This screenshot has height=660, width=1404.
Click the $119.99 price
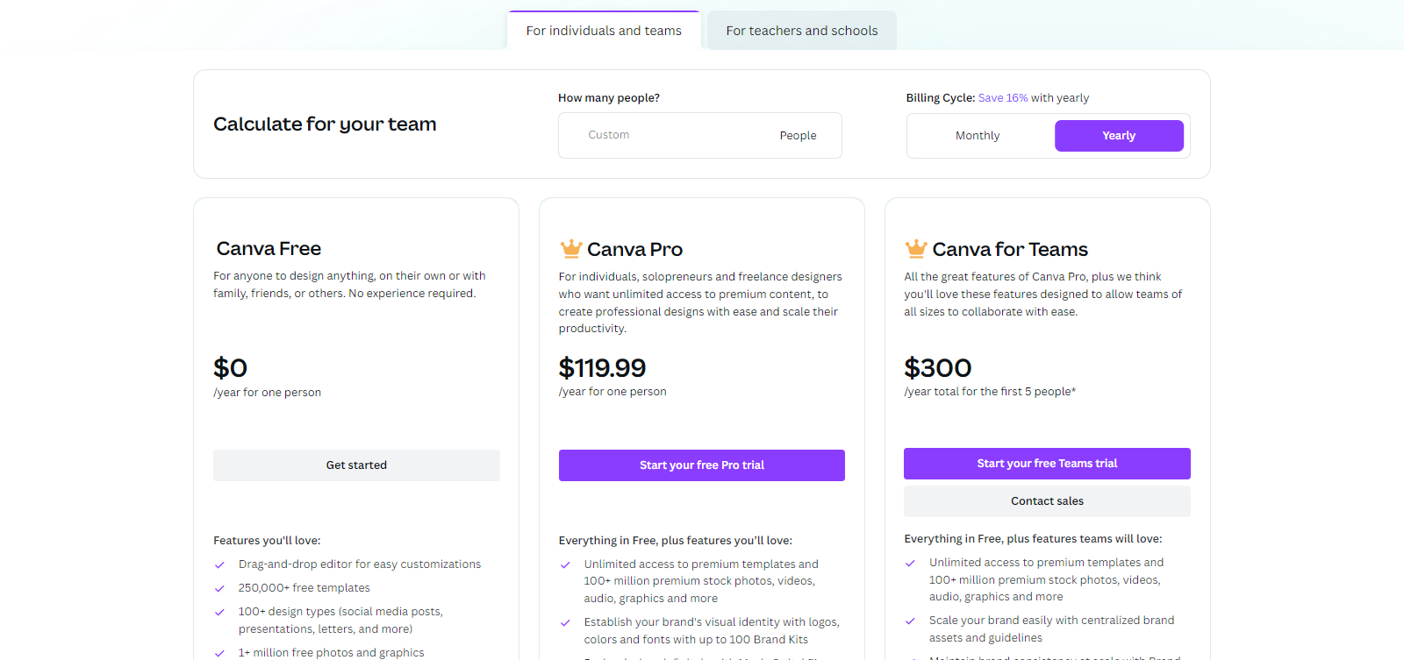click(x=603, y=368)
